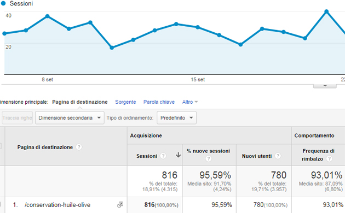Expand the Altro dimension menu
This screenshot has height=213, width=345.
[190, 102]
